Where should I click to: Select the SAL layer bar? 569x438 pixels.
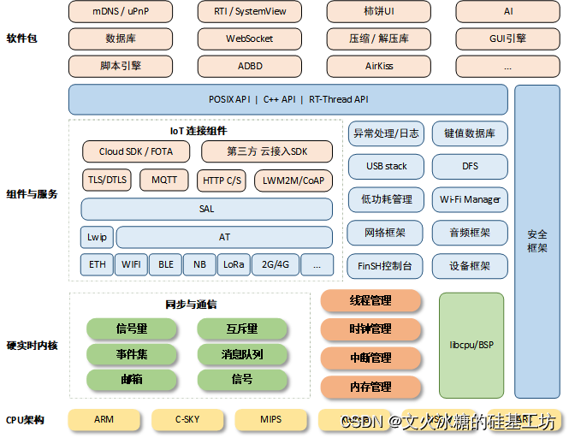point(206,209)
